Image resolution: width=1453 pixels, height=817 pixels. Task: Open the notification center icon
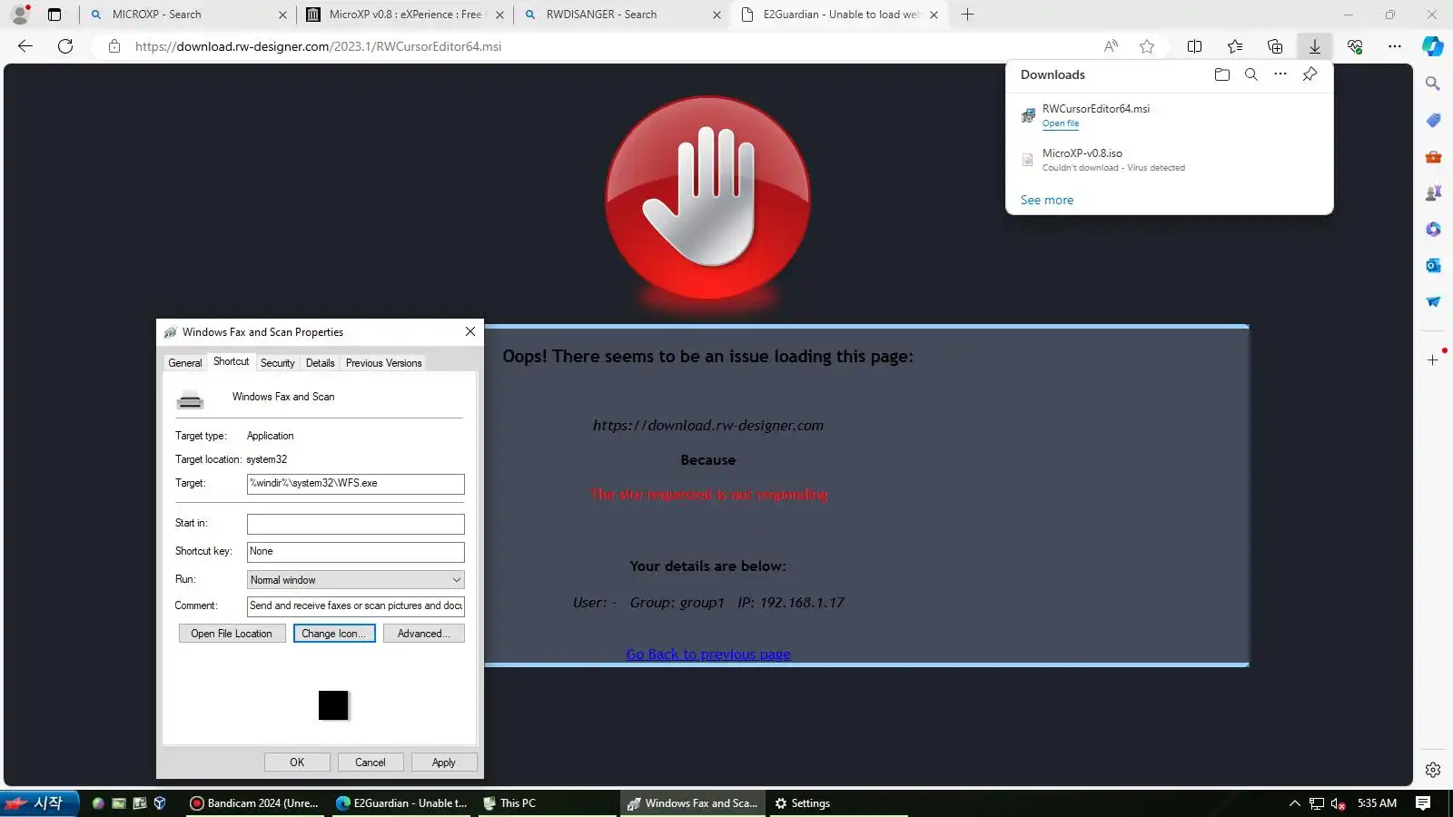coord(1423,803)
